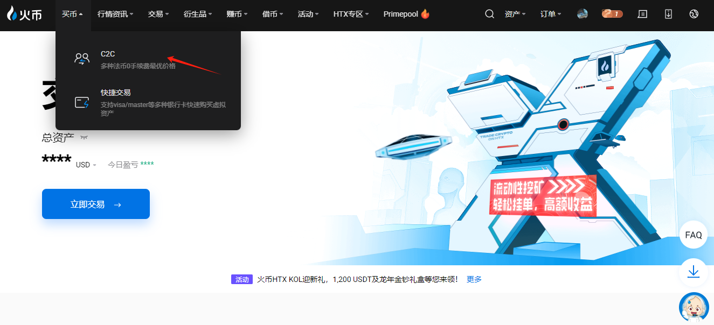Open Primepool from the navigation bar
714x325 pixels.
coord(406,15)
